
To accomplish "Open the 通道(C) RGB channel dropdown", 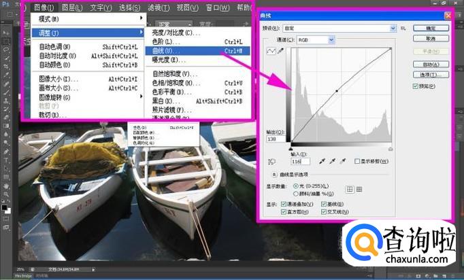I will 316,39.
